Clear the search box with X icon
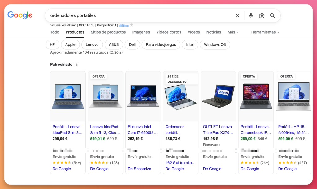The image size is (317, 189). [237, 15]
